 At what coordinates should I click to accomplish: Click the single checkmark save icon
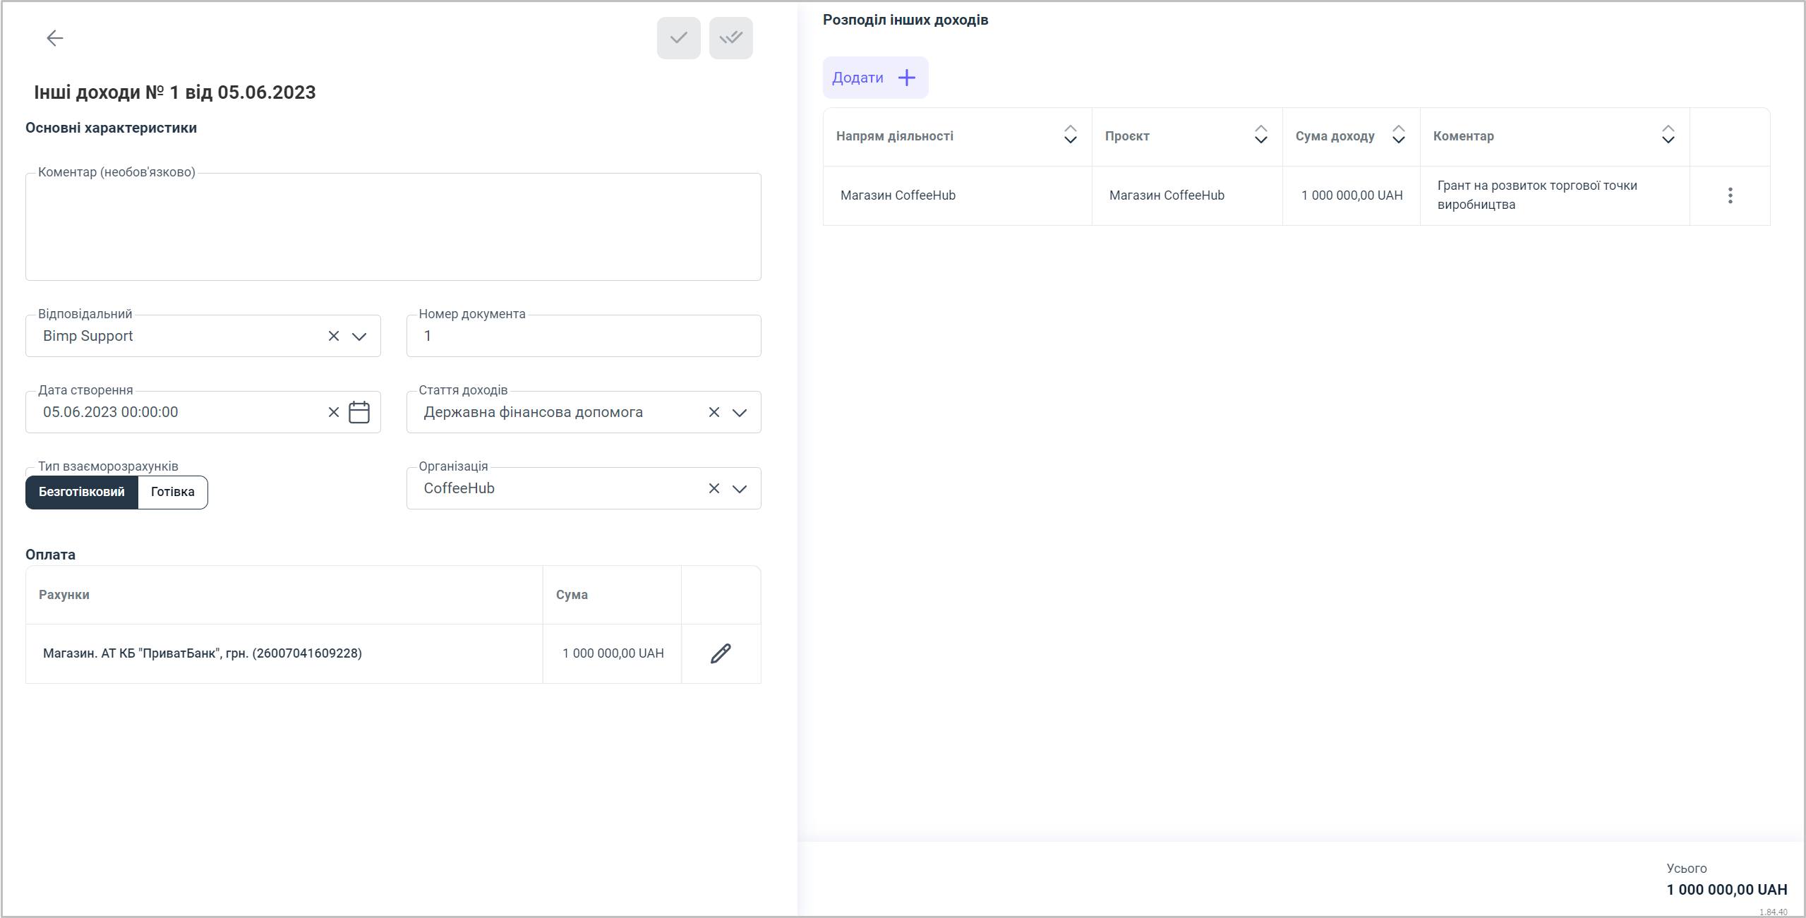(678, 38)
